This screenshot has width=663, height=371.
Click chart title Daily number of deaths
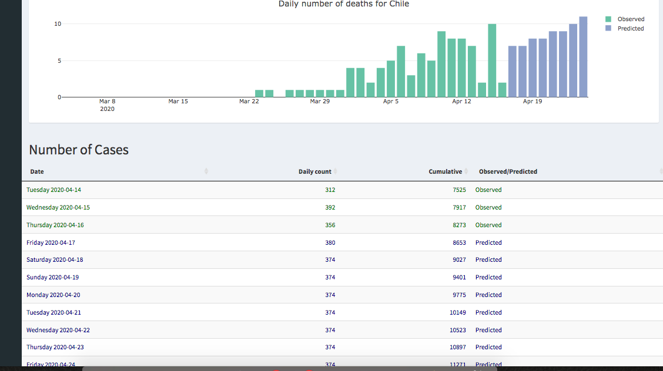[x=343, y=4]
